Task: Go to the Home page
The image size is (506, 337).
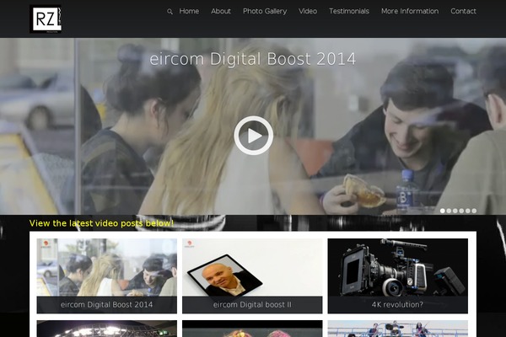Action: (189, 11)
